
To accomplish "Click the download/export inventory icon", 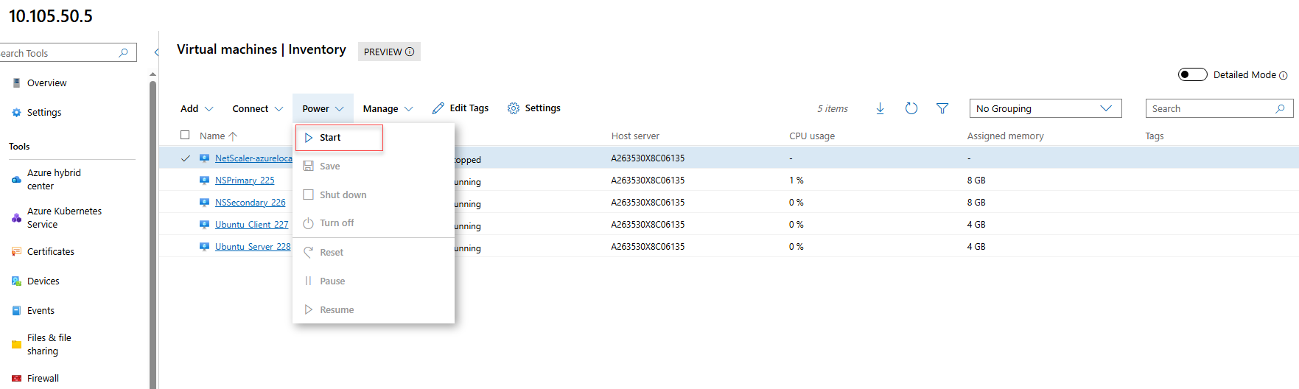I will [880, 108].
